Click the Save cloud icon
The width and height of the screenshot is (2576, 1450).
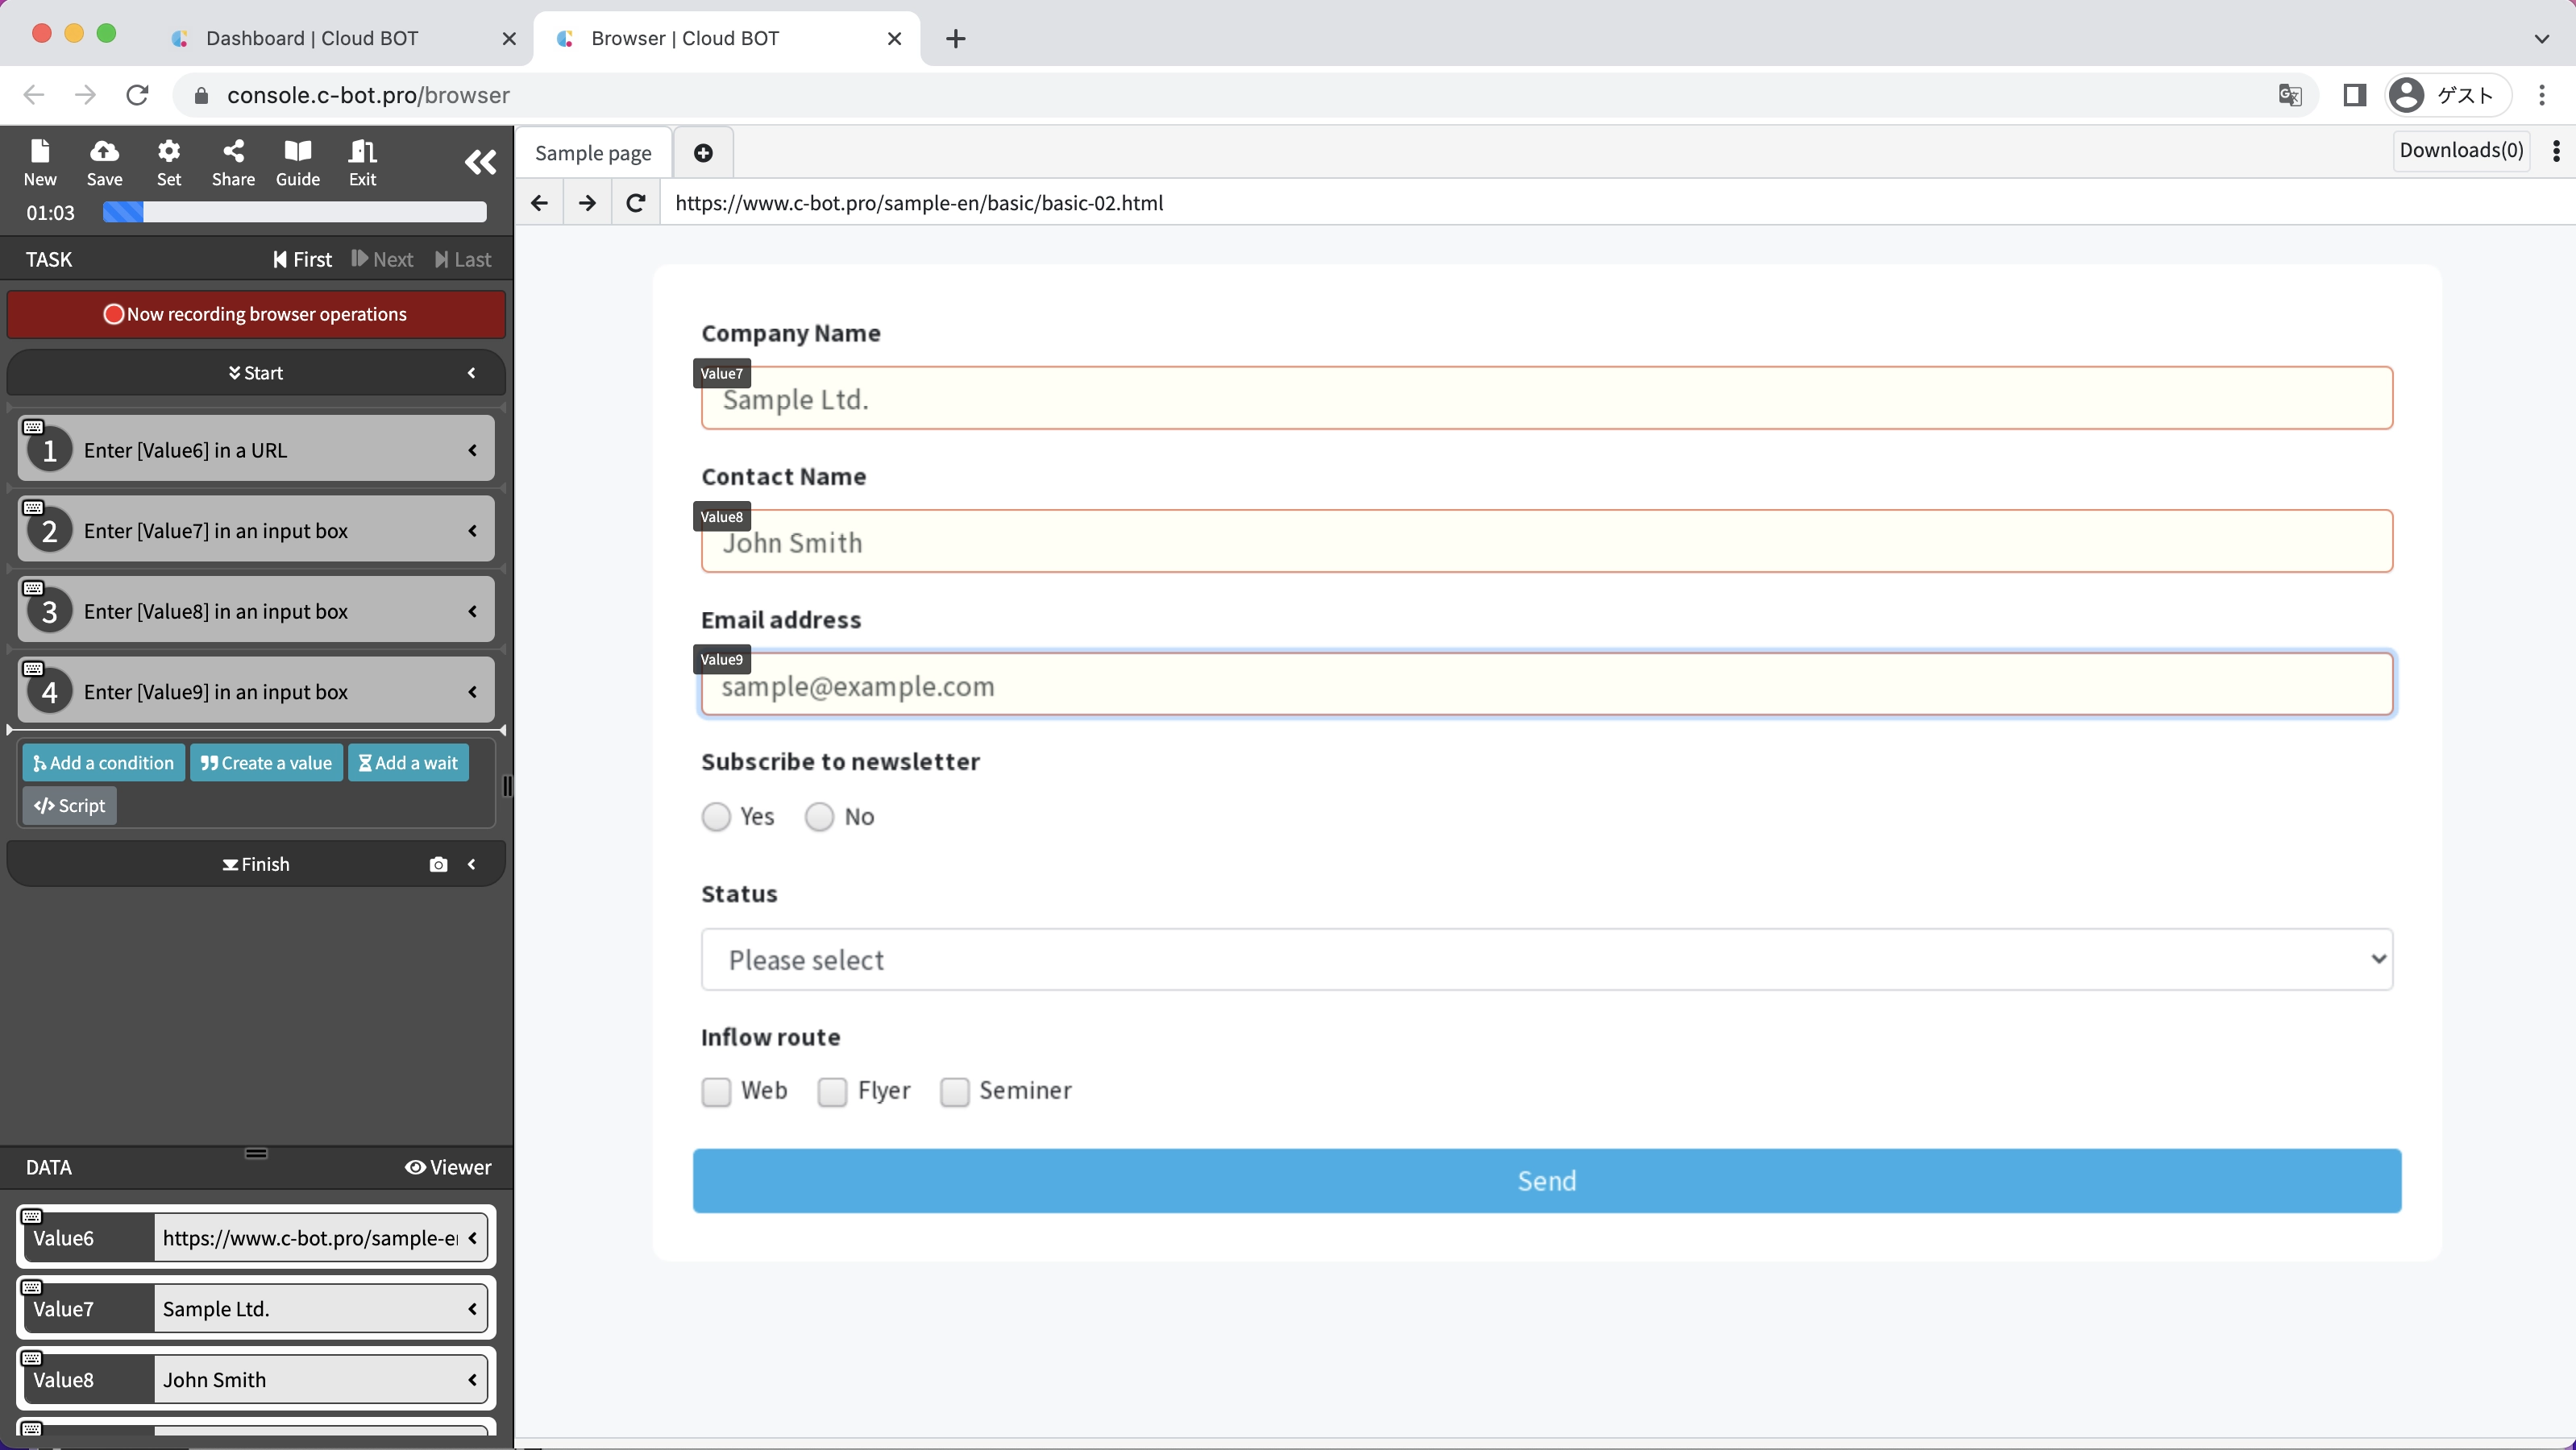click(104, 152)
